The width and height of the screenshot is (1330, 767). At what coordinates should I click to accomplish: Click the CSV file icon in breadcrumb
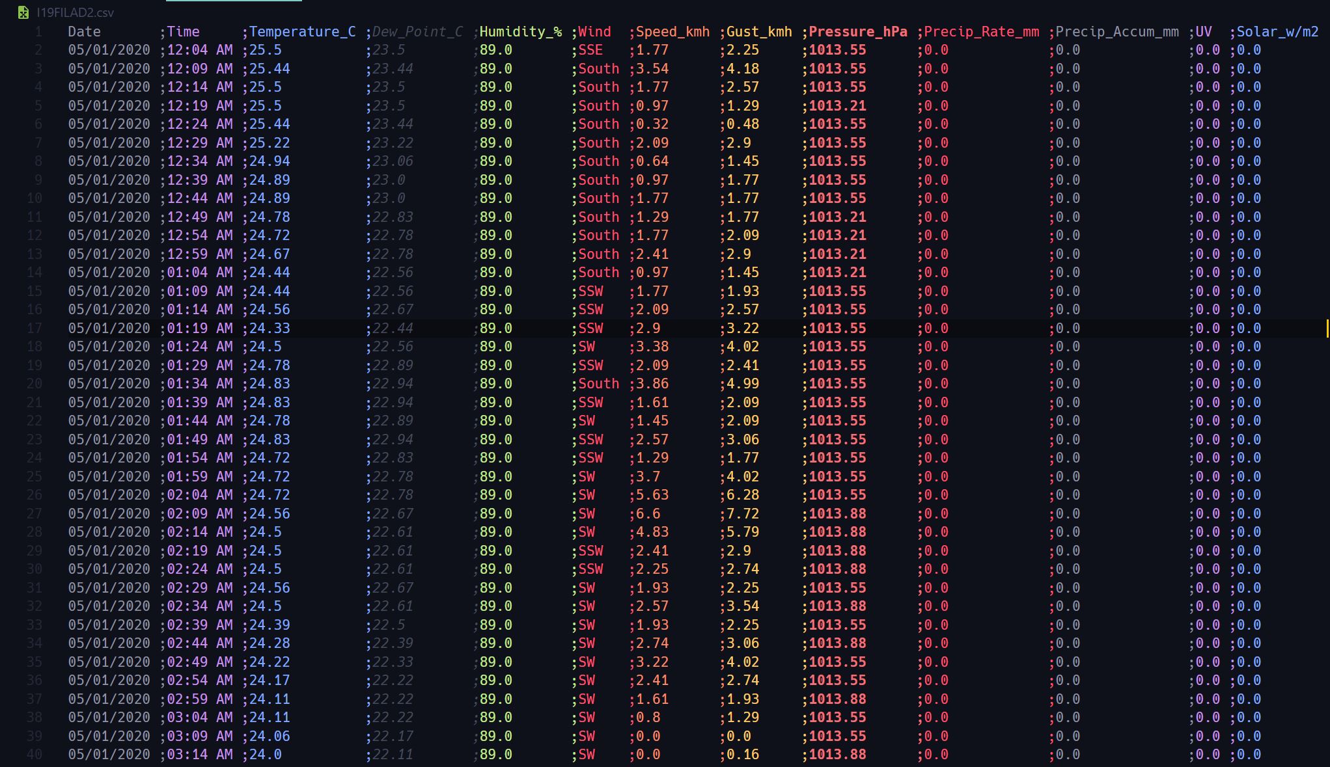[23, 12]
